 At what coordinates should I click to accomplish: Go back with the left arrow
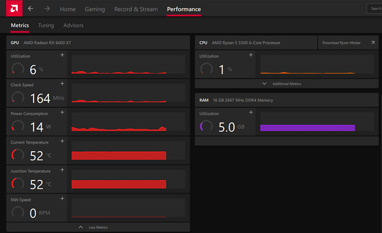tap(30, 9)
